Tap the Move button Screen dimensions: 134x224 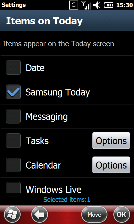tap(94, 214)
